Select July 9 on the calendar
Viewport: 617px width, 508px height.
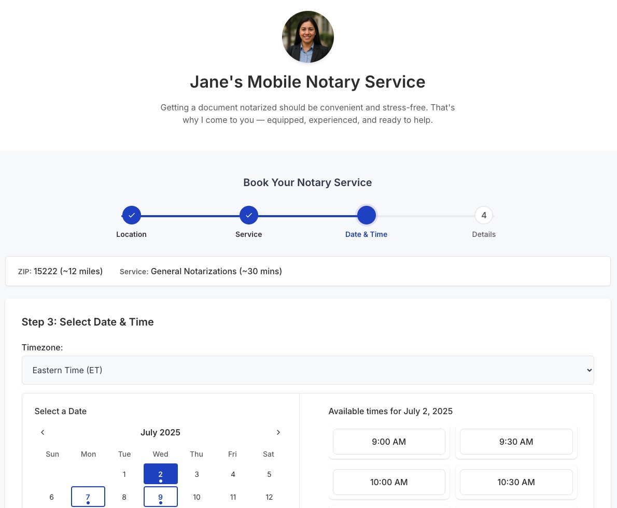pyautogui.click(x=161, y=497)
